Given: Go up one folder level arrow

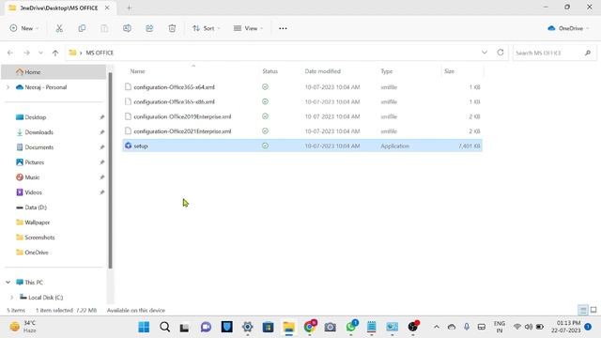Looking at the screenshot, I should [x=55, y=53].
